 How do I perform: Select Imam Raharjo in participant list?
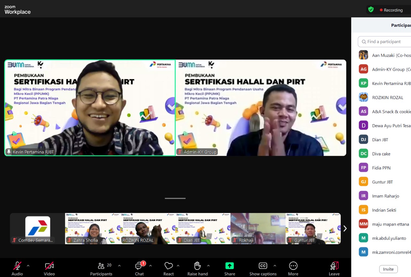385,196
